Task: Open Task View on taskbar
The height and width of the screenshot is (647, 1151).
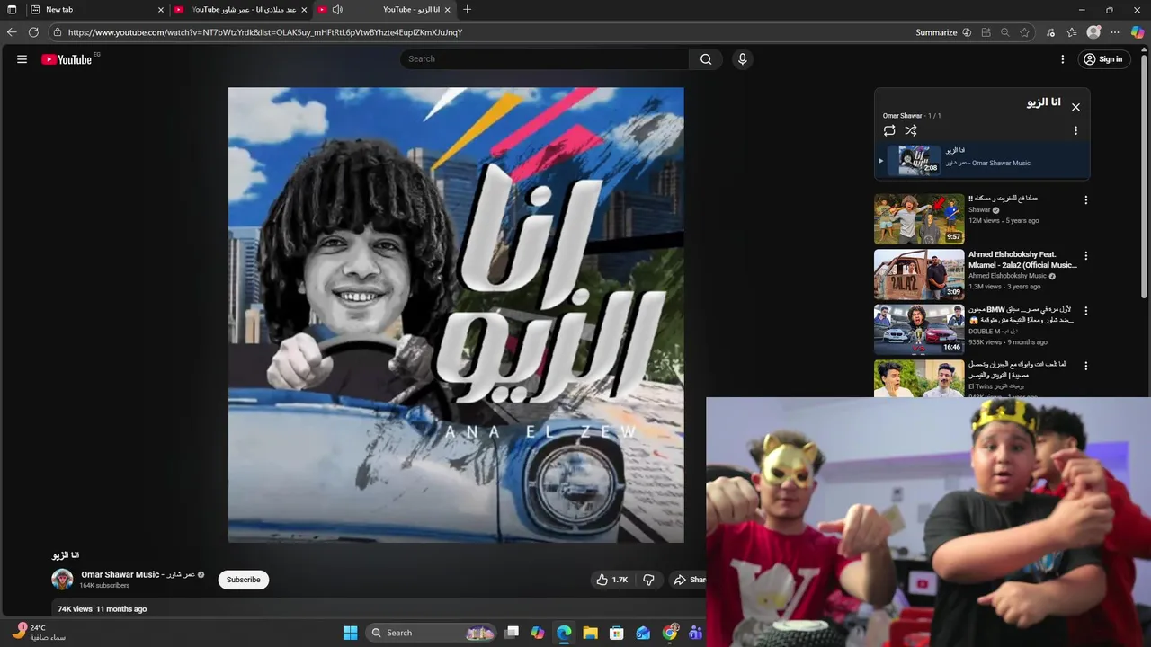Action: pyautogui.click(x=512, y=633)
